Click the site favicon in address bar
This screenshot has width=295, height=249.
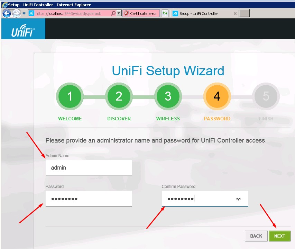coord(31,14)
